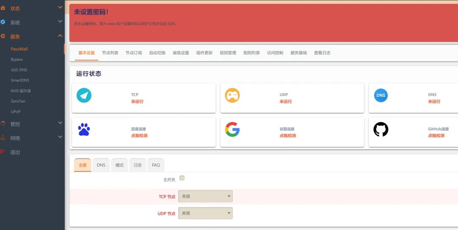Click the blue DNS circle icon
The width and height of the screenshot is (458, 230).
pos(381,95)
